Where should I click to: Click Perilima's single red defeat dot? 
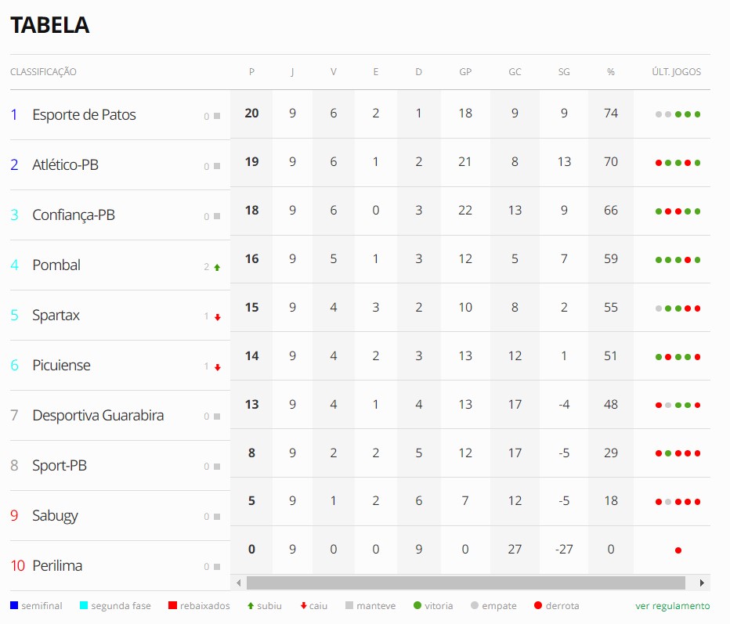(x=678, y=550)
